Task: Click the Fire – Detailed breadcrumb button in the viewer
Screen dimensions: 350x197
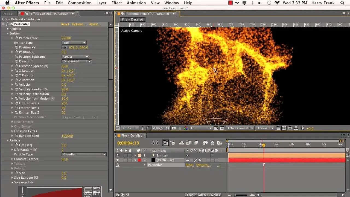Action: point(133,19)
